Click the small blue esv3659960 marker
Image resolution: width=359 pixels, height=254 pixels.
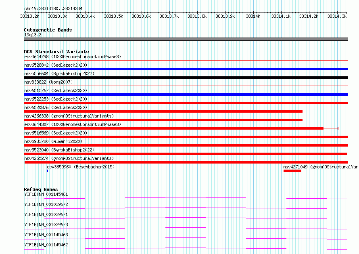[x=48, y=171]
